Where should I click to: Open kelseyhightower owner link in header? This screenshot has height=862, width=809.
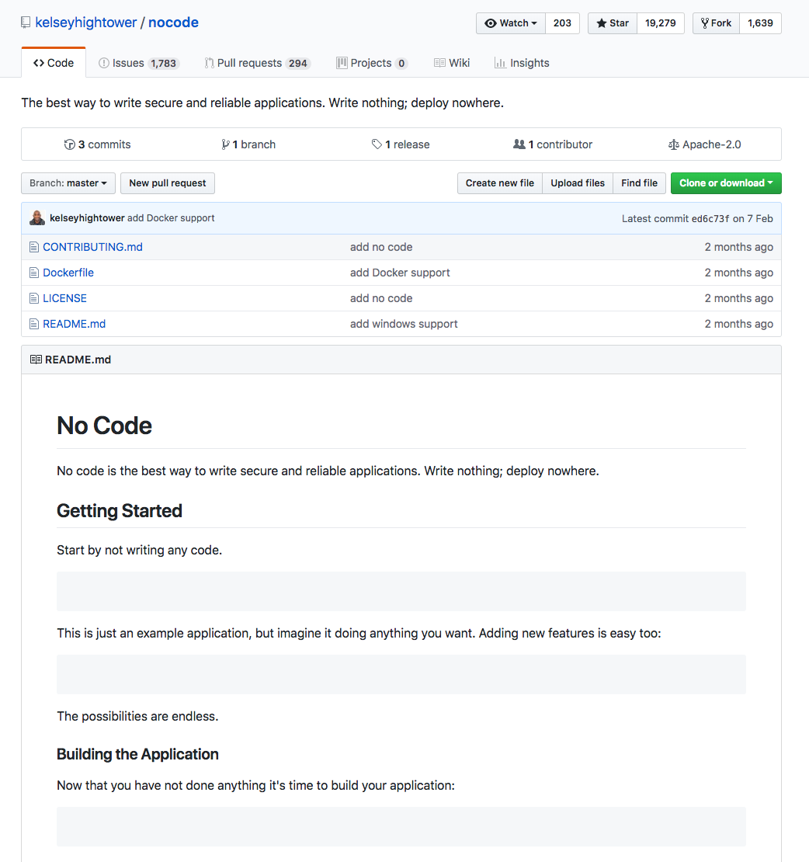coord(85,23)
